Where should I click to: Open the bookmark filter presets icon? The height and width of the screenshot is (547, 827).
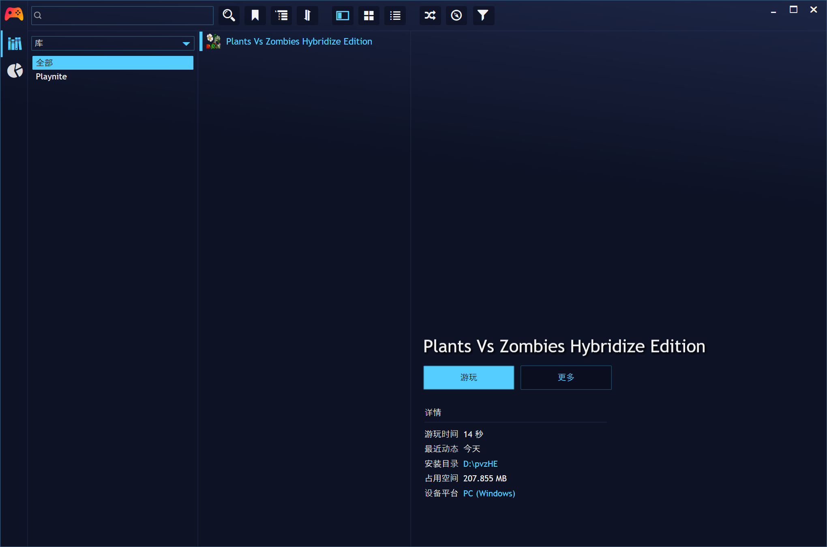coord(255,15)
